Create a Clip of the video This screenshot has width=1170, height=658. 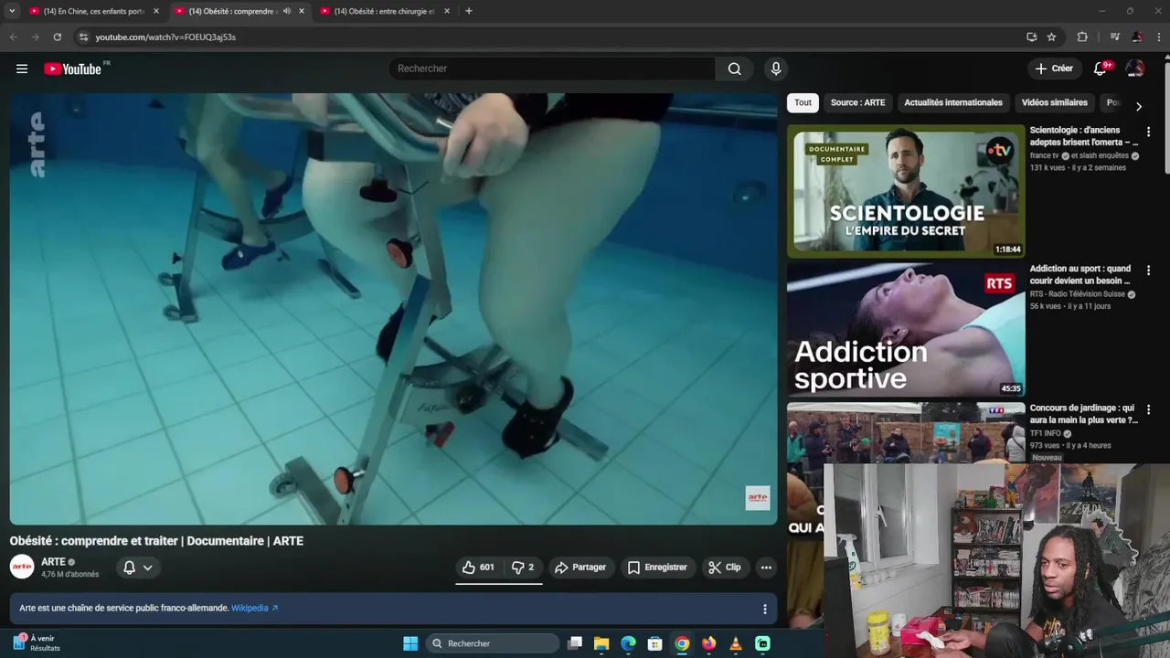coord(724,568)
